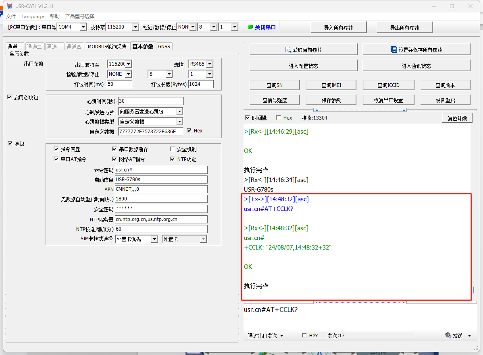This screenshot has height=355, width=483.
Task: Expand the 流控 RS485 dropdown
Action: (209, 64)
